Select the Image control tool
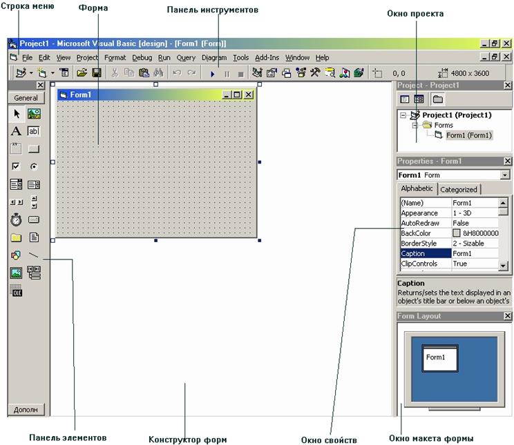The height and width of the screenshot is (445, 514). click(16, 273)
